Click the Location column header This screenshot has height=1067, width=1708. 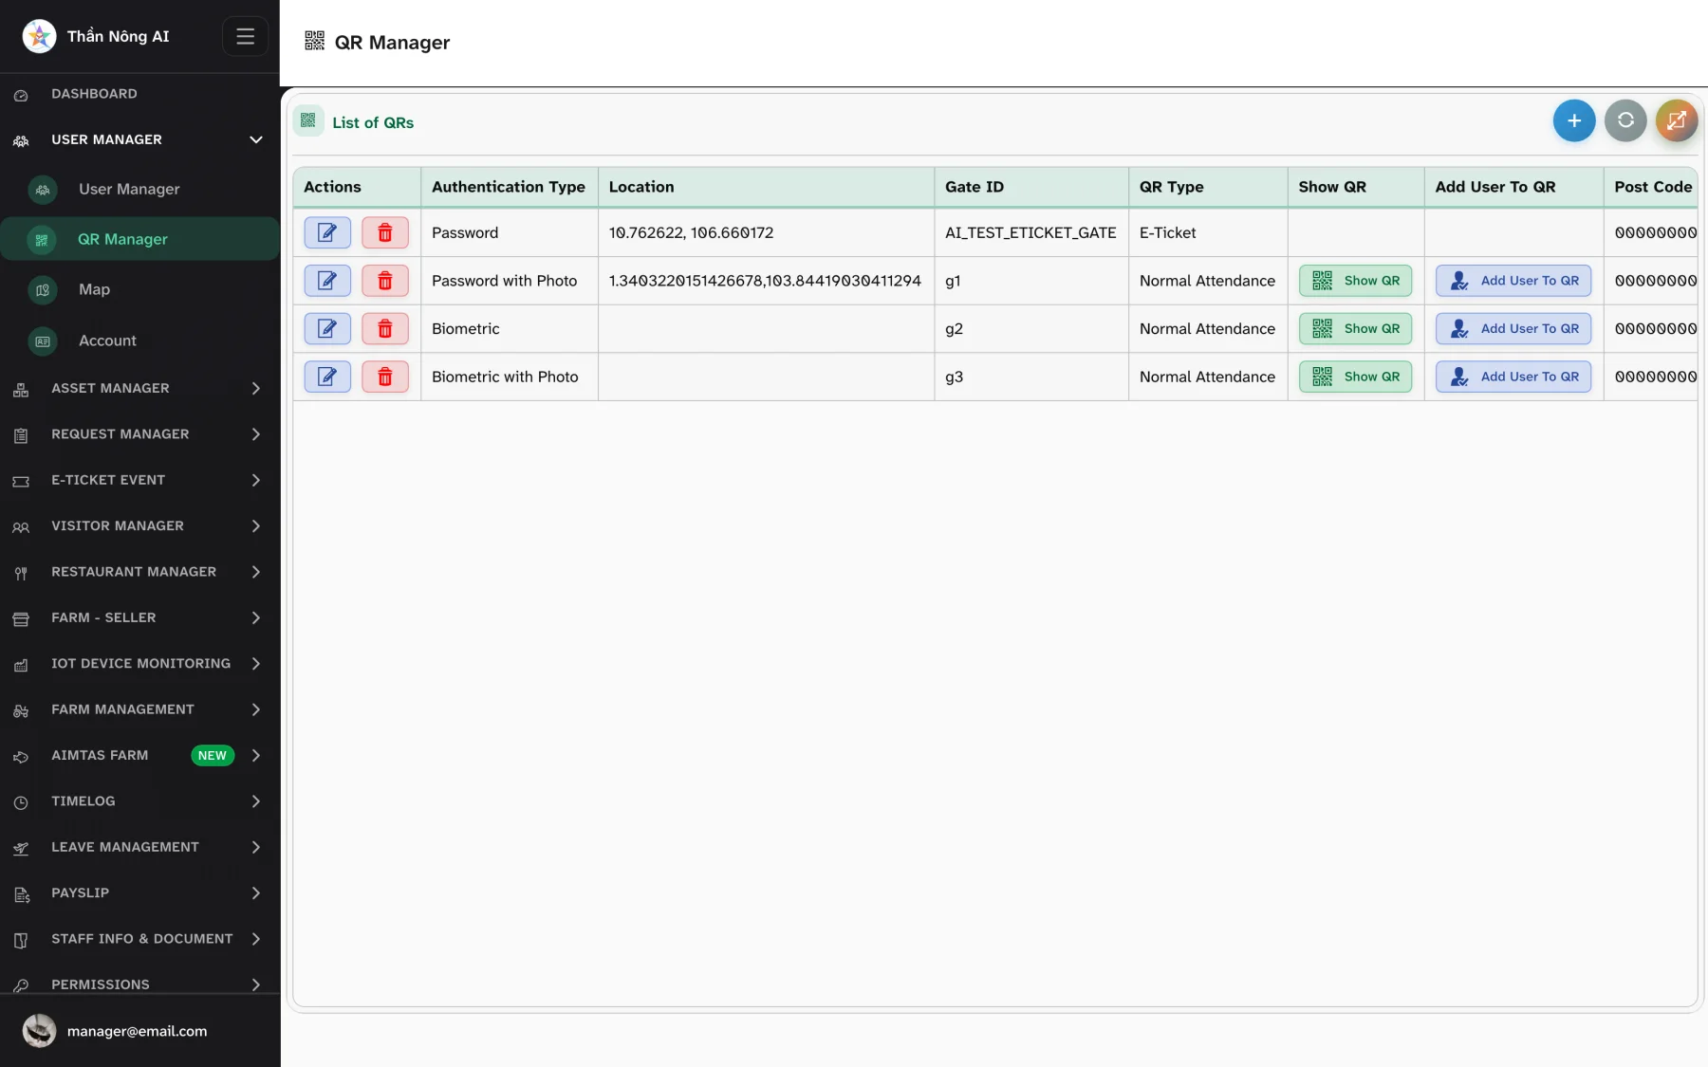click(x=766, y=187)
